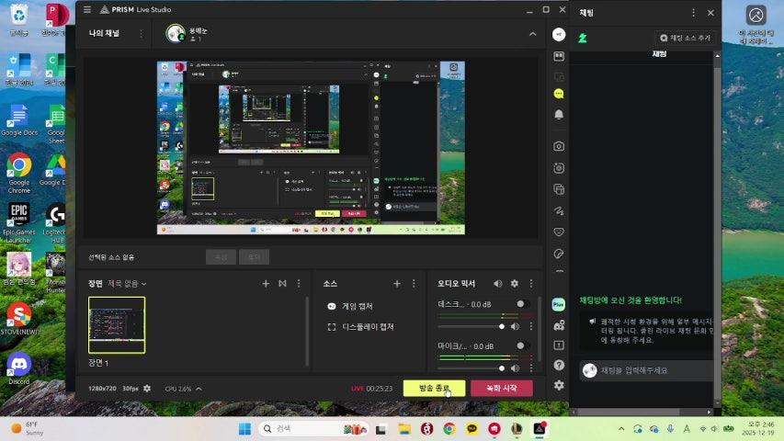Click the notification bell in the sidebar
The height and width of the screenshot is (441, 784).
point(559,115)
